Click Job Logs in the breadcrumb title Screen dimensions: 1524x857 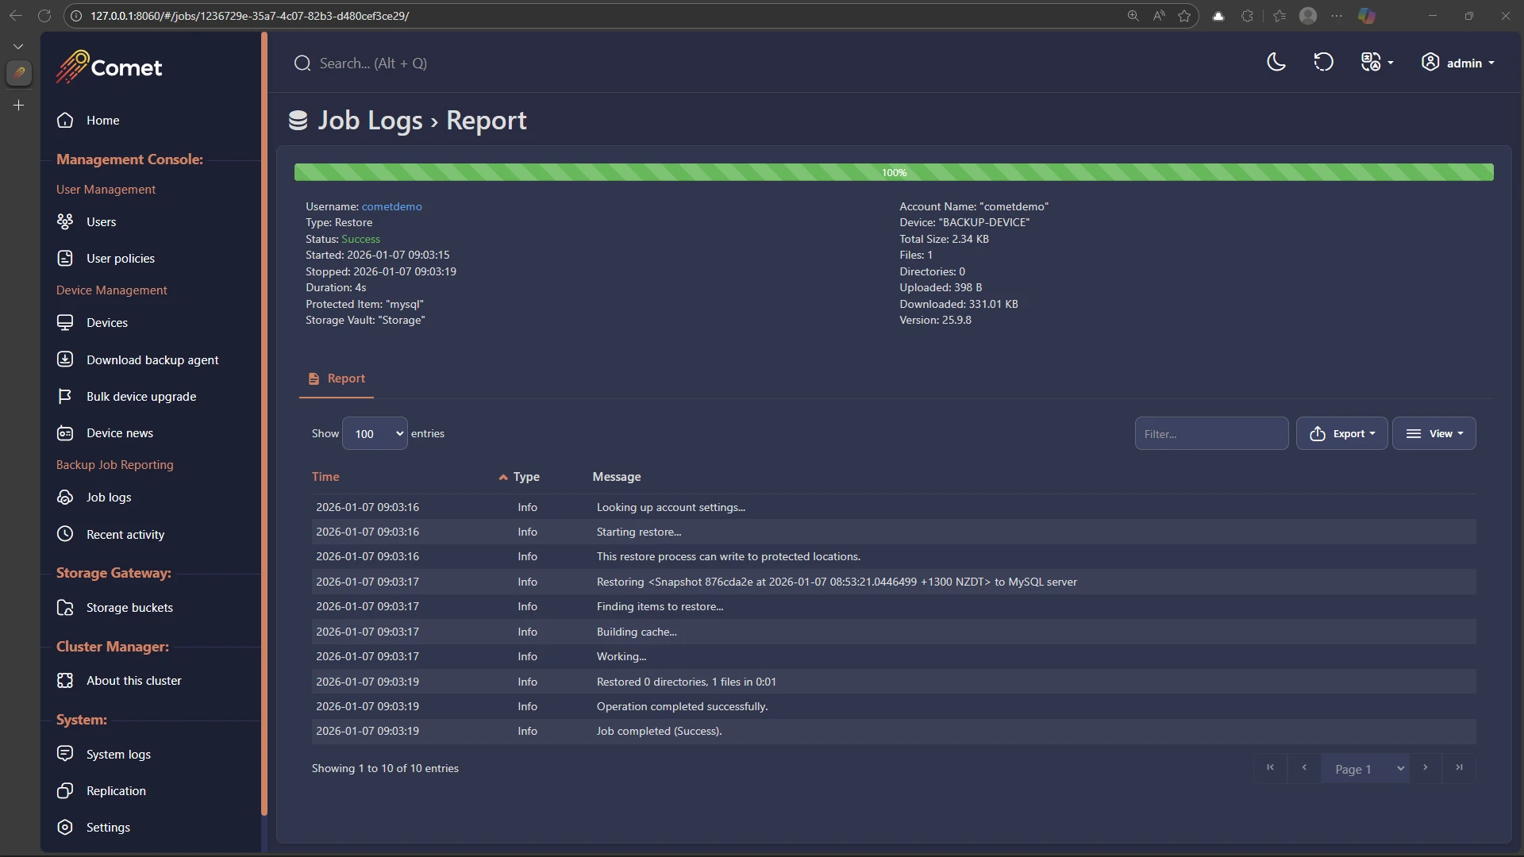pyautogui.click(x=370, y=120)
